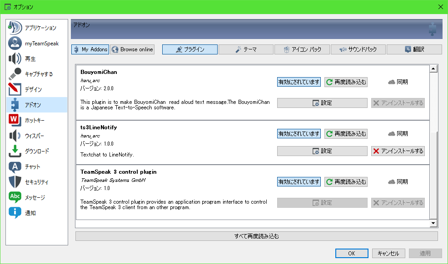448x264 pixels.
Task: Click the Browse online globe icon
Action: tap(115, 49)
